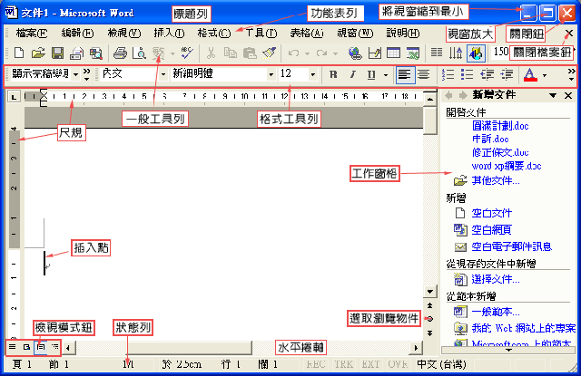The height and width of the screenshot is (376, 581).
Task: Click the Print icon in the toolbar
Action: coord(119,53)
